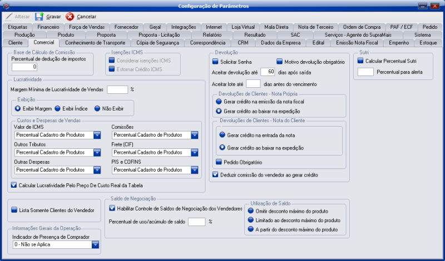The image size is (445, 261).
Task: Select A partir do desconto máximo do produto
Action: 251,229
